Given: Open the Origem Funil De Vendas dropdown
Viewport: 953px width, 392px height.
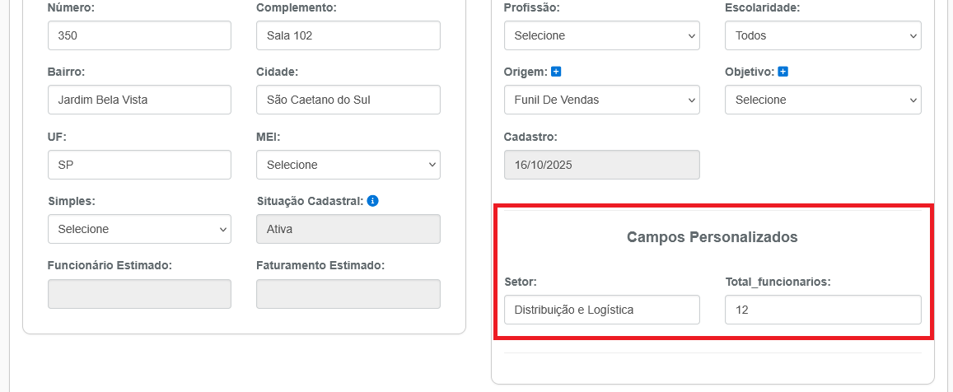Looking at the screenshot, I should coord(601,100).
